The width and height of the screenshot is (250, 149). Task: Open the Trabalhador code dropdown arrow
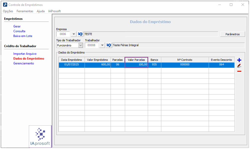pyautogui.click(x=102, y=45)
